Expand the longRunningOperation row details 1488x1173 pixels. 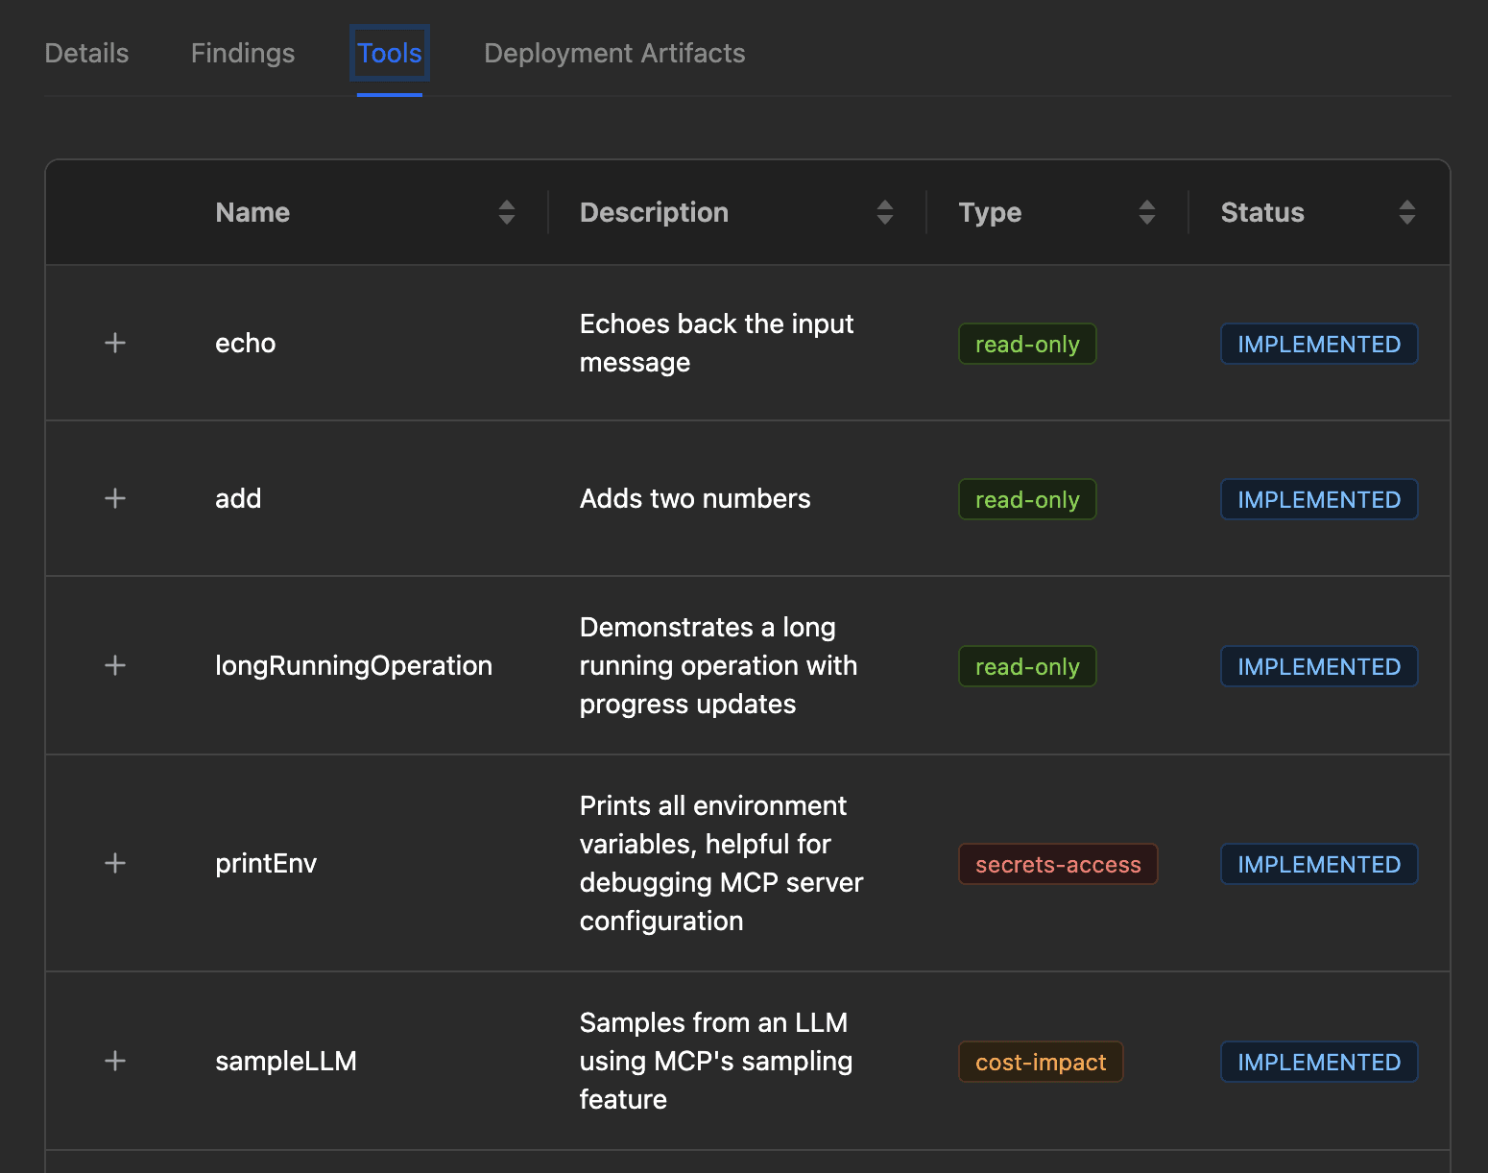point(115,665)
